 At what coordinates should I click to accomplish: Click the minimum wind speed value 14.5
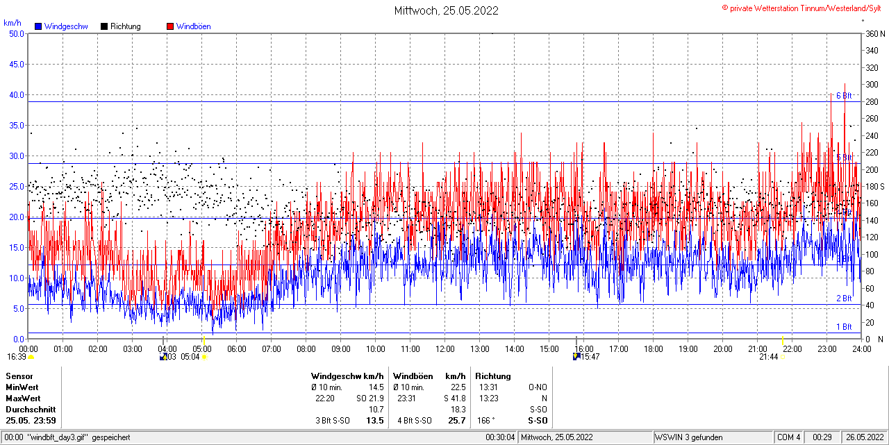[x=376, y=387]
